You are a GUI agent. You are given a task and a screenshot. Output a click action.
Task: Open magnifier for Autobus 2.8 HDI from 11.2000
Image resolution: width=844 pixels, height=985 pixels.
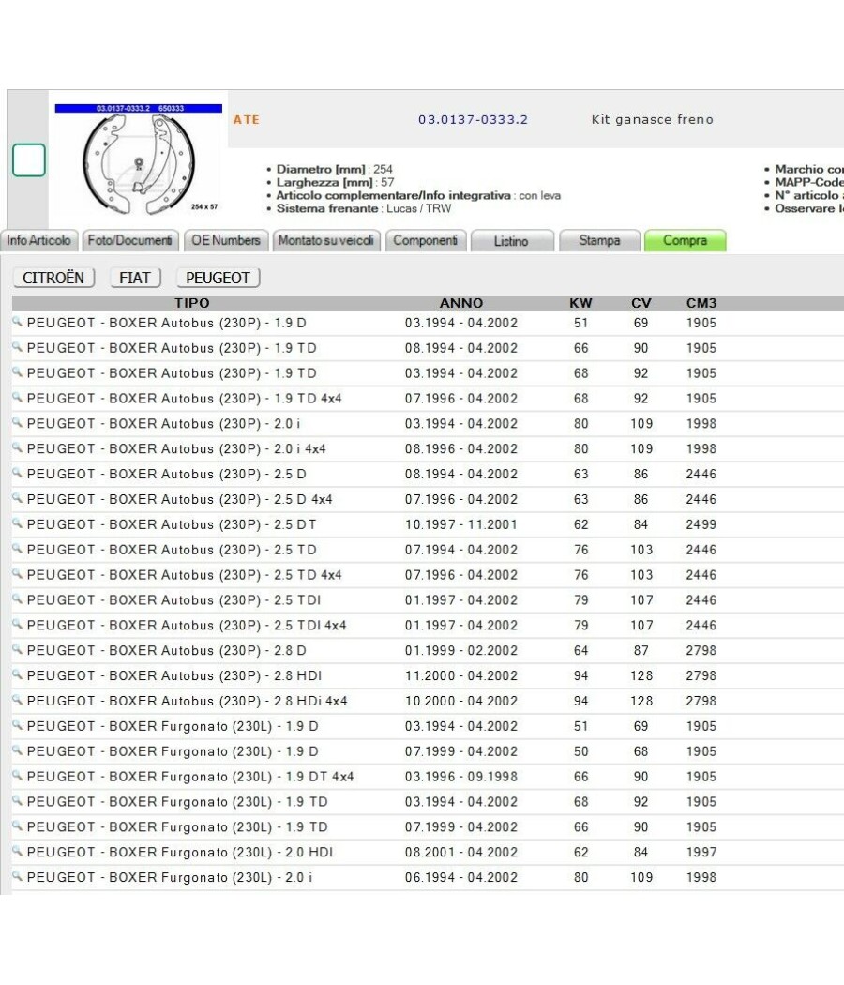click(17, 674)
